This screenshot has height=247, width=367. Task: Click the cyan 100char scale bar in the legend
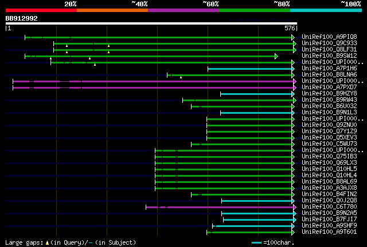point(256,243)
